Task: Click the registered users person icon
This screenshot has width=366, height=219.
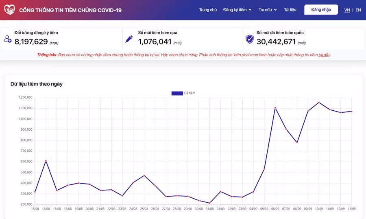Action: pyautogui.click(x=7, y=39)
